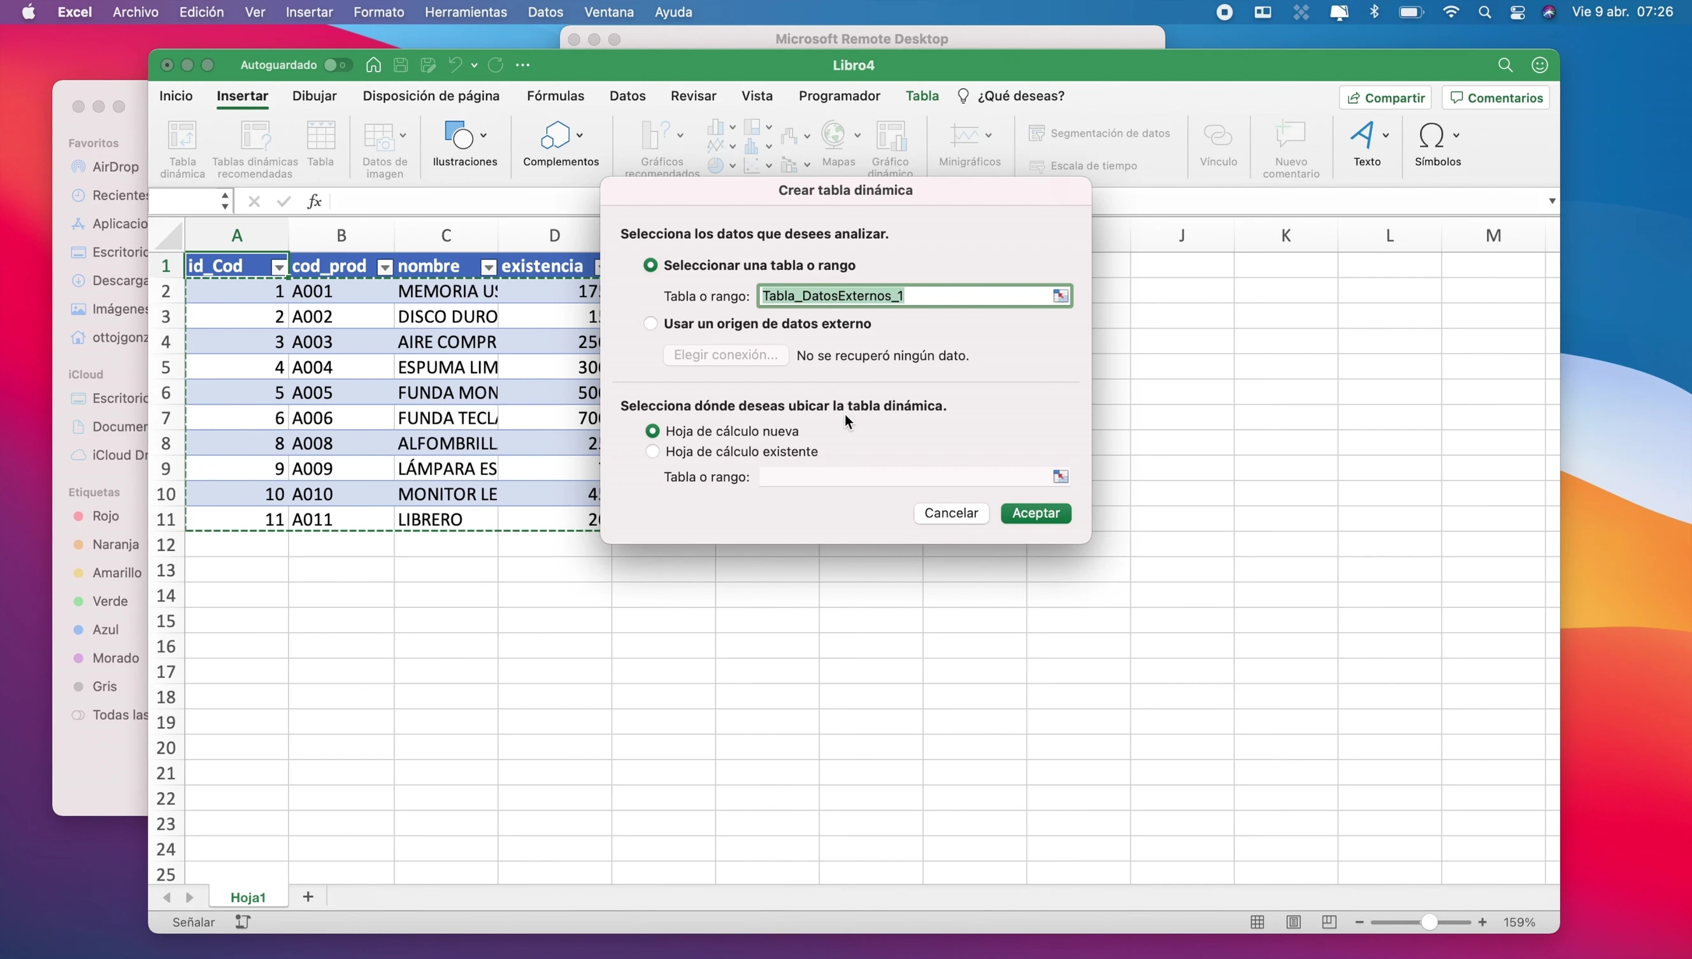Expand the Minigráficos dropdown
Viewport: 1692px width, 959px height.
988,135
